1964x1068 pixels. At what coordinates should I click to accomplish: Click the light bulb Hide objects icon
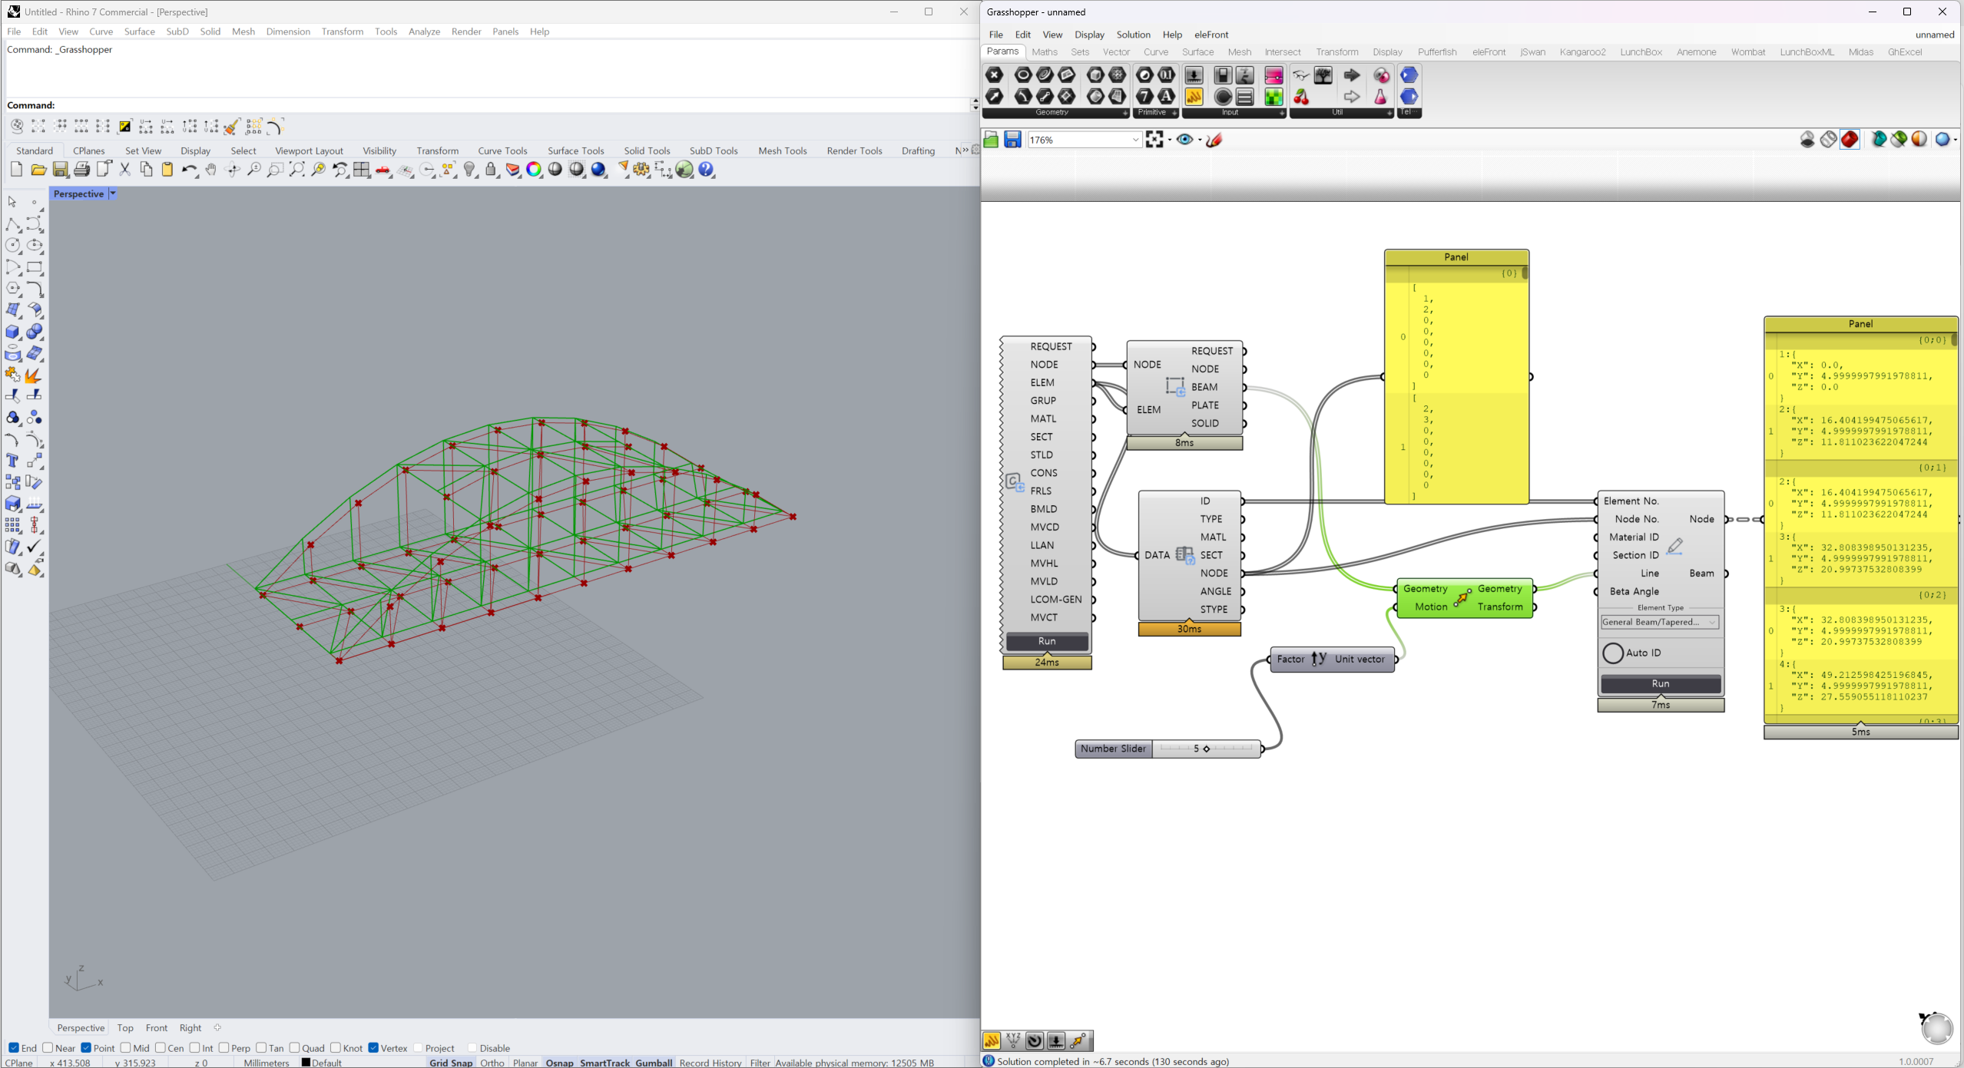coord(470,170)
